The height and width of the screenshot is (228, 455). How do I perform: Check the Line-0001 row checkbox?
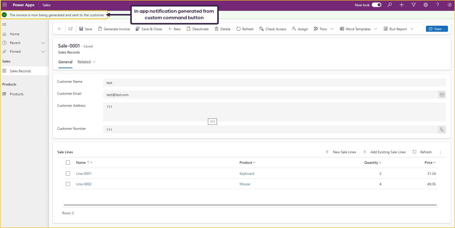[x=68, y=173]
